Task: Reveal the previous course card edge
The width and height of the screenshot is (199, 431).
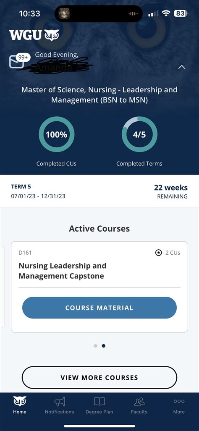Action: click(x=2, y=287)
